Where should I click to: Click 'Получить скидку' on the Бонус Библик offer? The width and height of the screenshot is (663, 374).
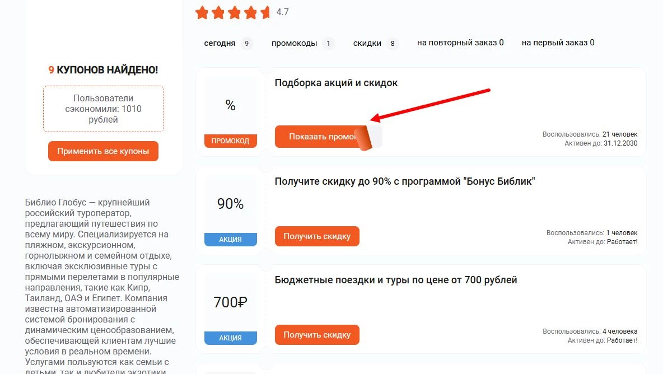[317, 236]
